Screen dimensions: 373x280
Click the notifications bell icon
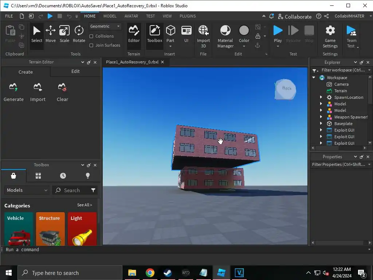click(x=271, y=16)
